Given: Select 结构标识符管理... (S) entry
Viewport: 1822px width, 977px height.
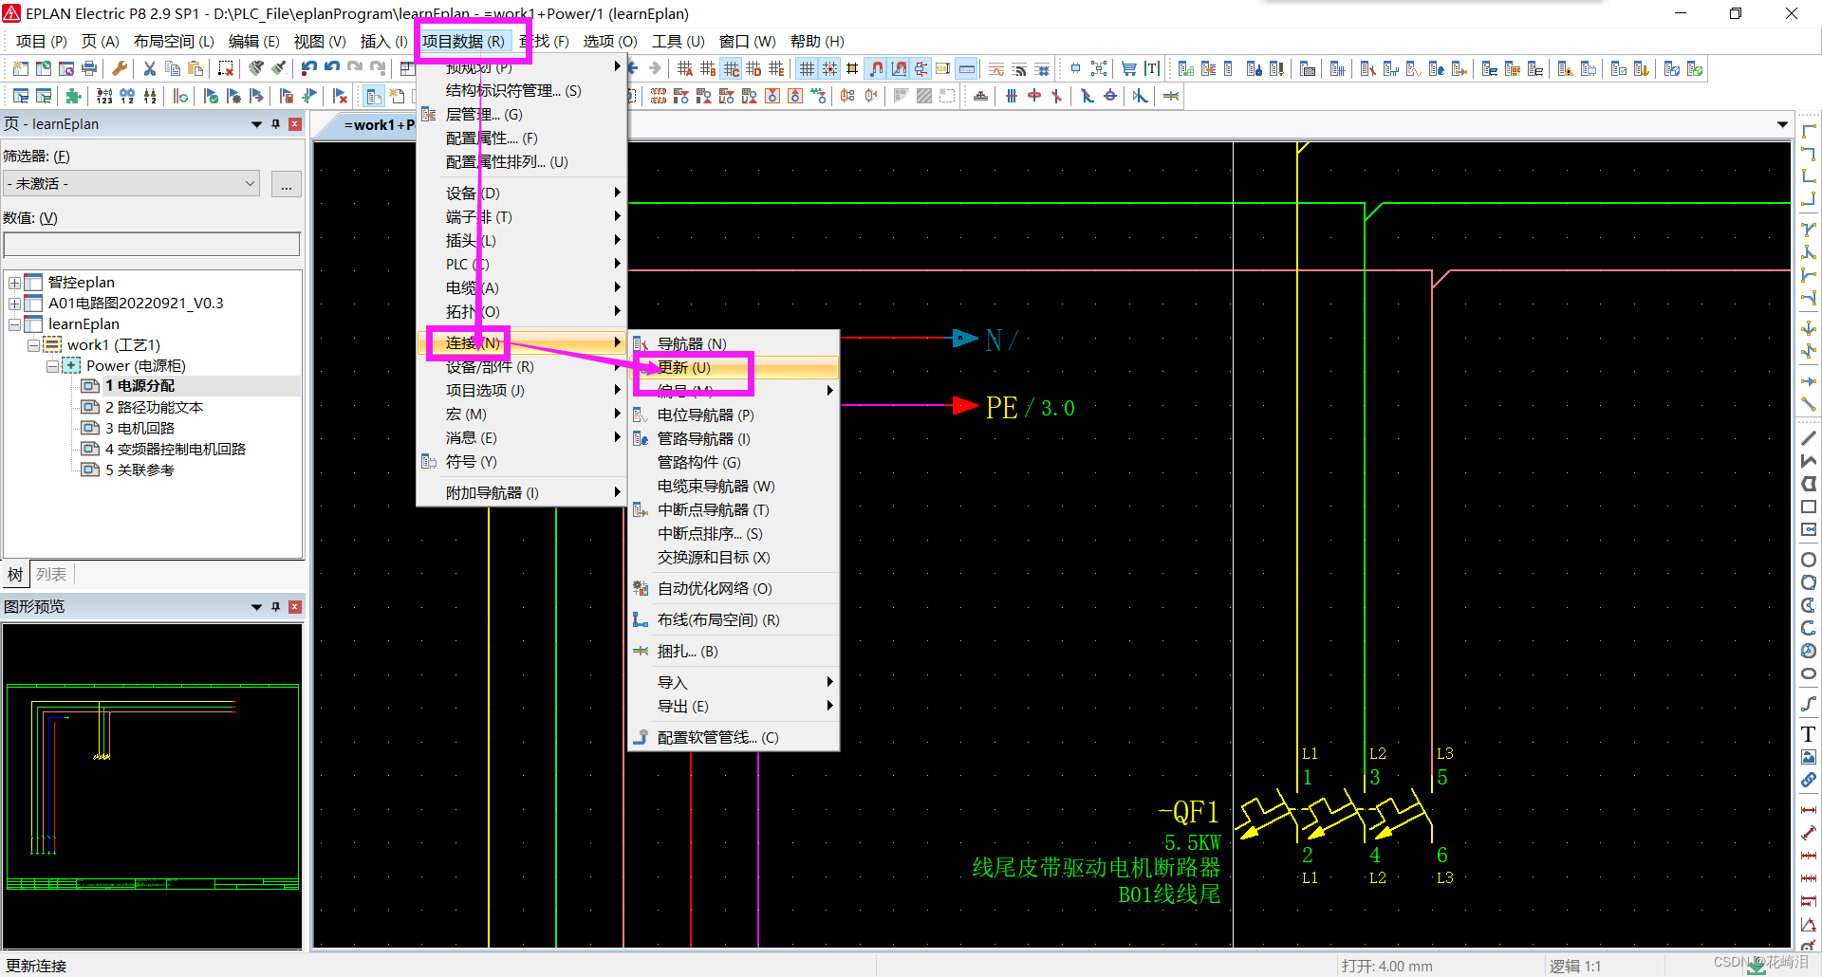Looking at the screenshot, I should (522, 91).
